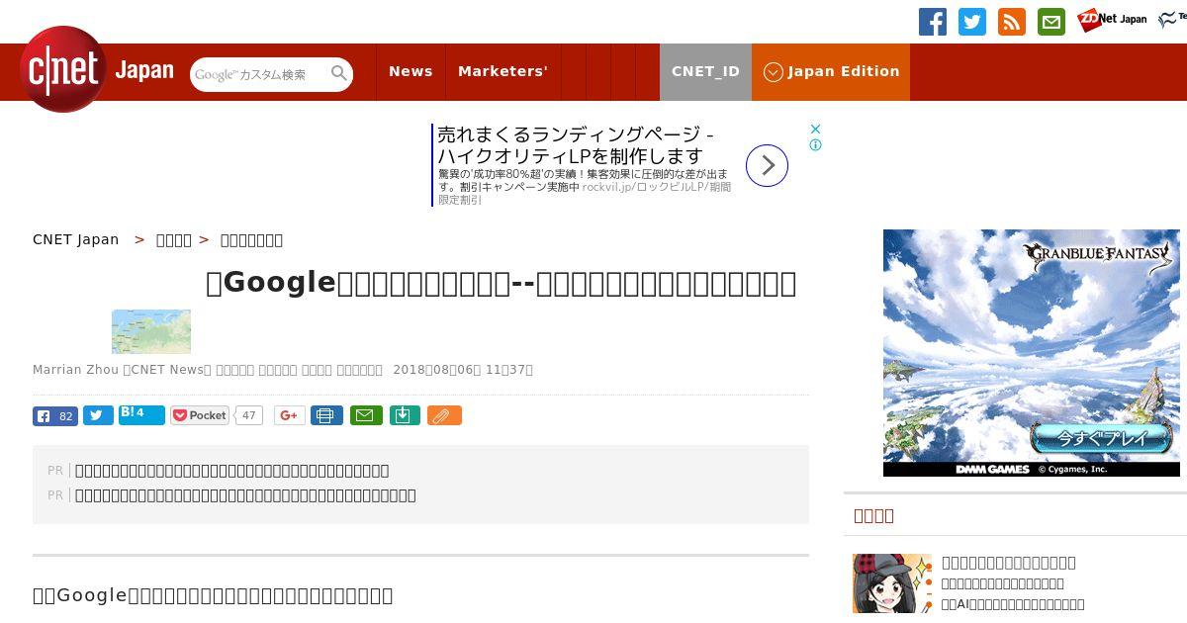Open the landing page ad headline
This screenshot has height=623, width=1187.
pos(576,144)
